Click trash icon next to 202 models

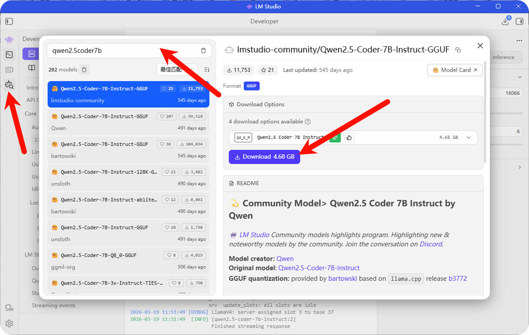click(x=85, y=70)
